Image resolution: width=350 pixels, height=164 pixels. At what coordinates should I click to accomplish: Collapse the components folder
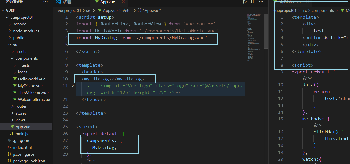pyautogui.click(x=12, y=58)
